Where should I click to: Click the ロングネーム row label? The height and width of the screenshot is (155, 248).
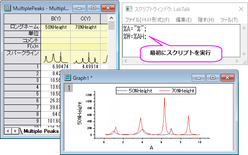point(22,27)
